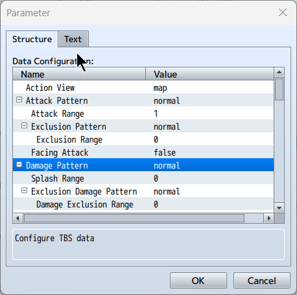Confirm with the OK button
The image size is (297, 295).
click(x=198, y=281)
